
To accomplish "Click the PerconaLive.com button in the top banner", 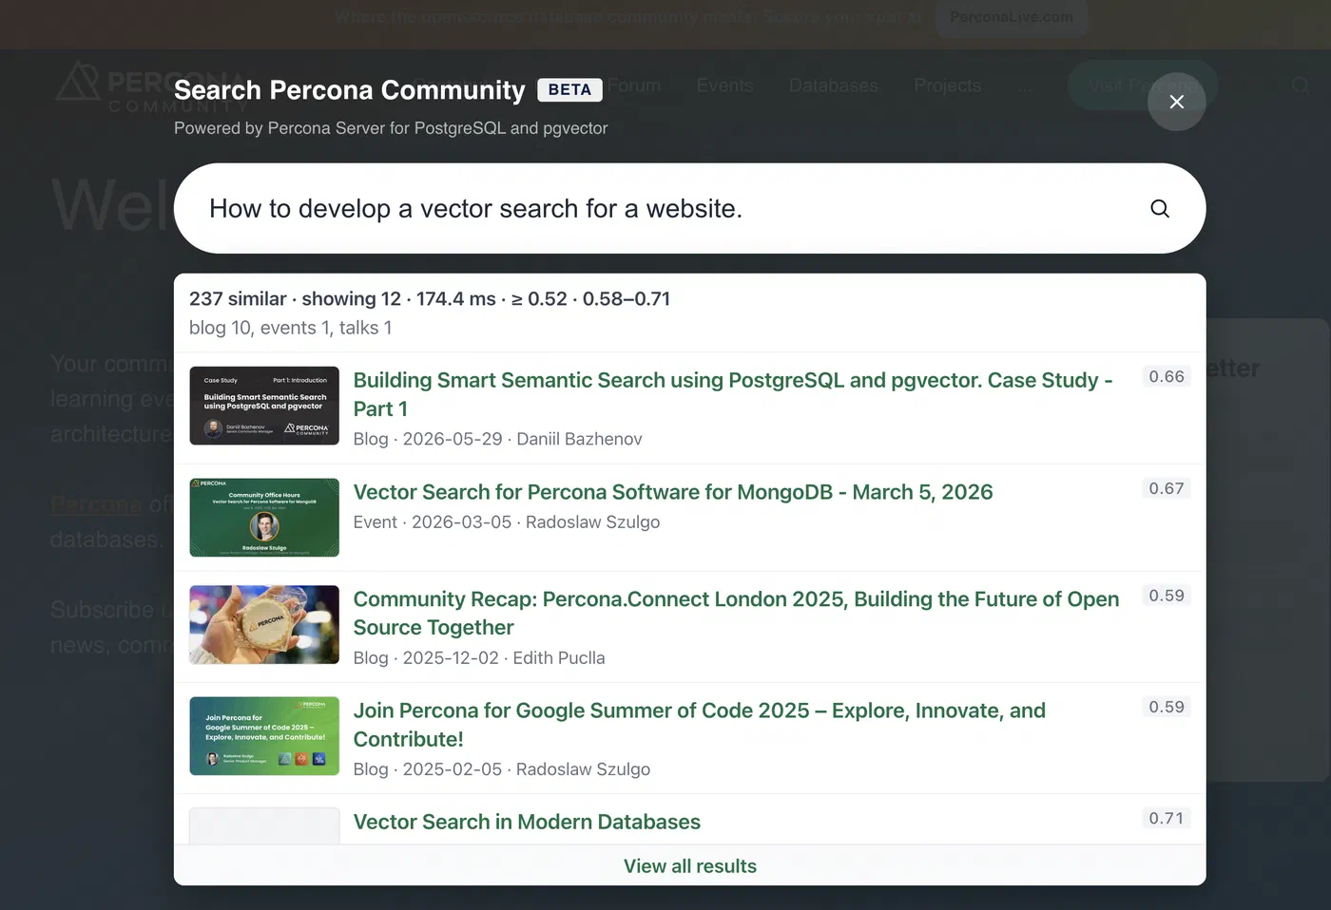I will click(1012, 17).
